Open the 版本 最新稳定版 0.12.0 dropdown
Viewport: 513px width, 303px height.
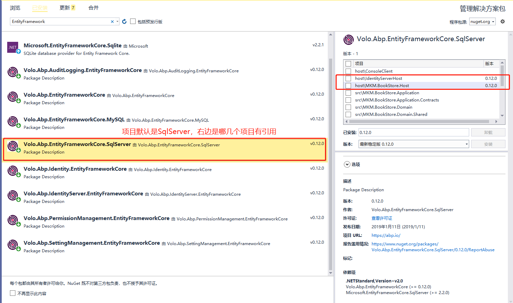[414, 144]
